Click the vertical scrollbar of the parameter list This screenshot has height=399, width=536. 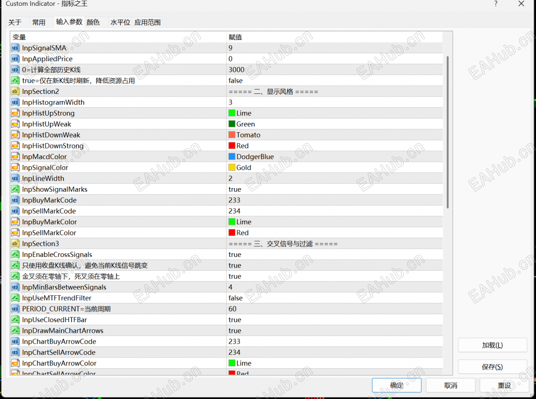pyautogui.click(x=447, y=132)
